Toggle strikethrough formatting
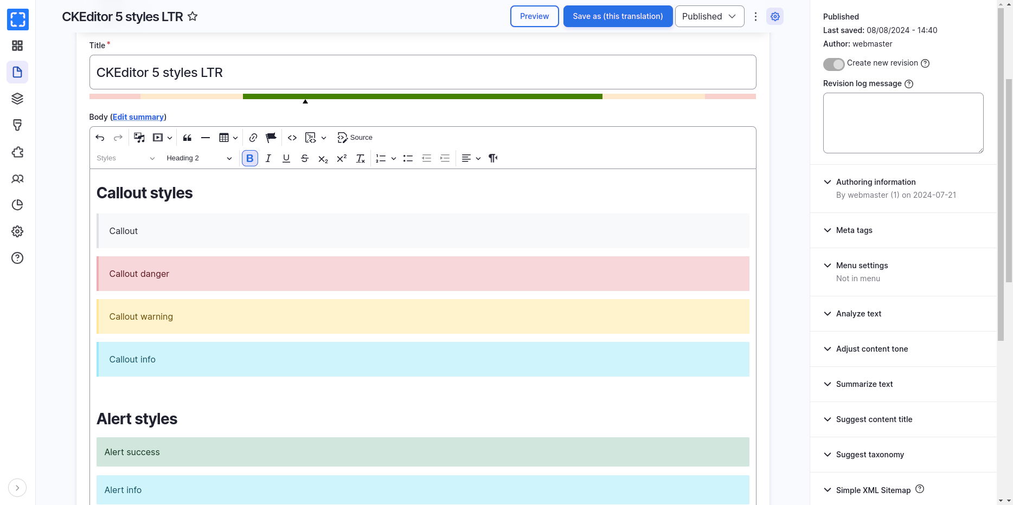The image size is (1013, 505). coord(305,158)
